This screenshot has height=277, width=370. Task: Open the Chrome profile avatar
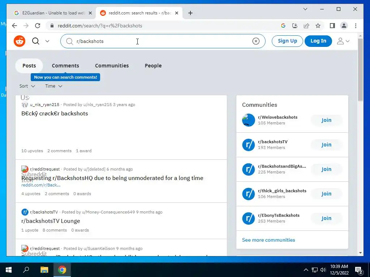(x=344, y=26)
